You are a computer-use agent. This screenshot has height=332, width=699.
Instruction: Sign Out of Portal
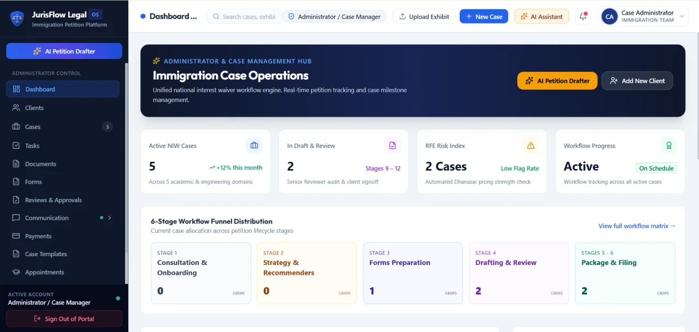pos(64,319)
